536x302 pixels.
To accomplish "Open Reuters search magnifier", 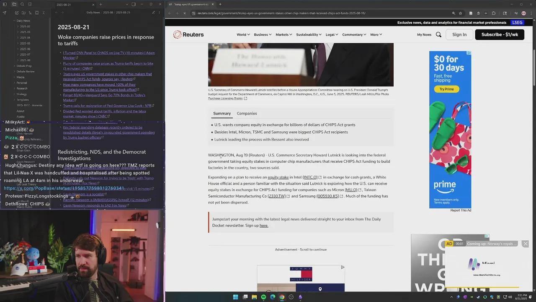I will [x=438, y=34].
